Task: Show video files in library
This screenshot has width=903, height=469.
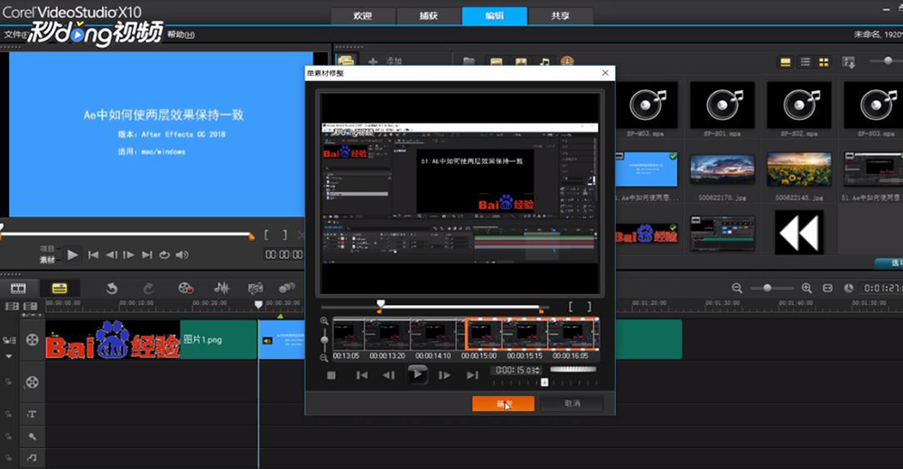Action: (x=496, y=61)
